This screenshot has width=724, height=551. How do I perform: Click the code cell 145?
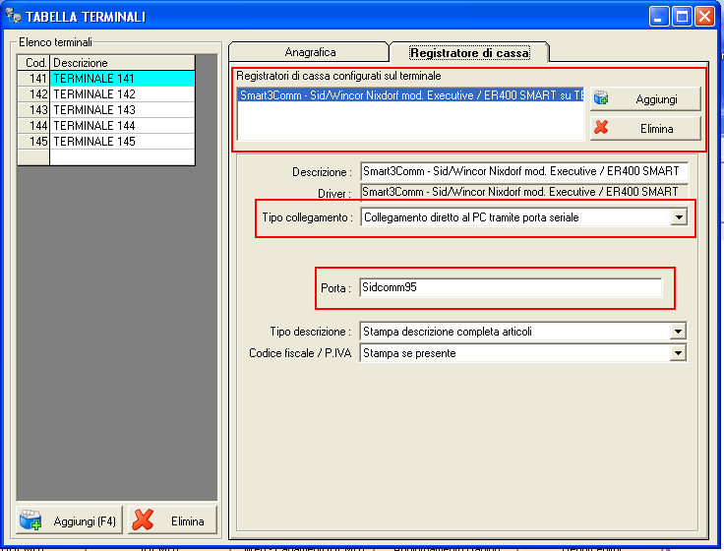tap(33, 142)
